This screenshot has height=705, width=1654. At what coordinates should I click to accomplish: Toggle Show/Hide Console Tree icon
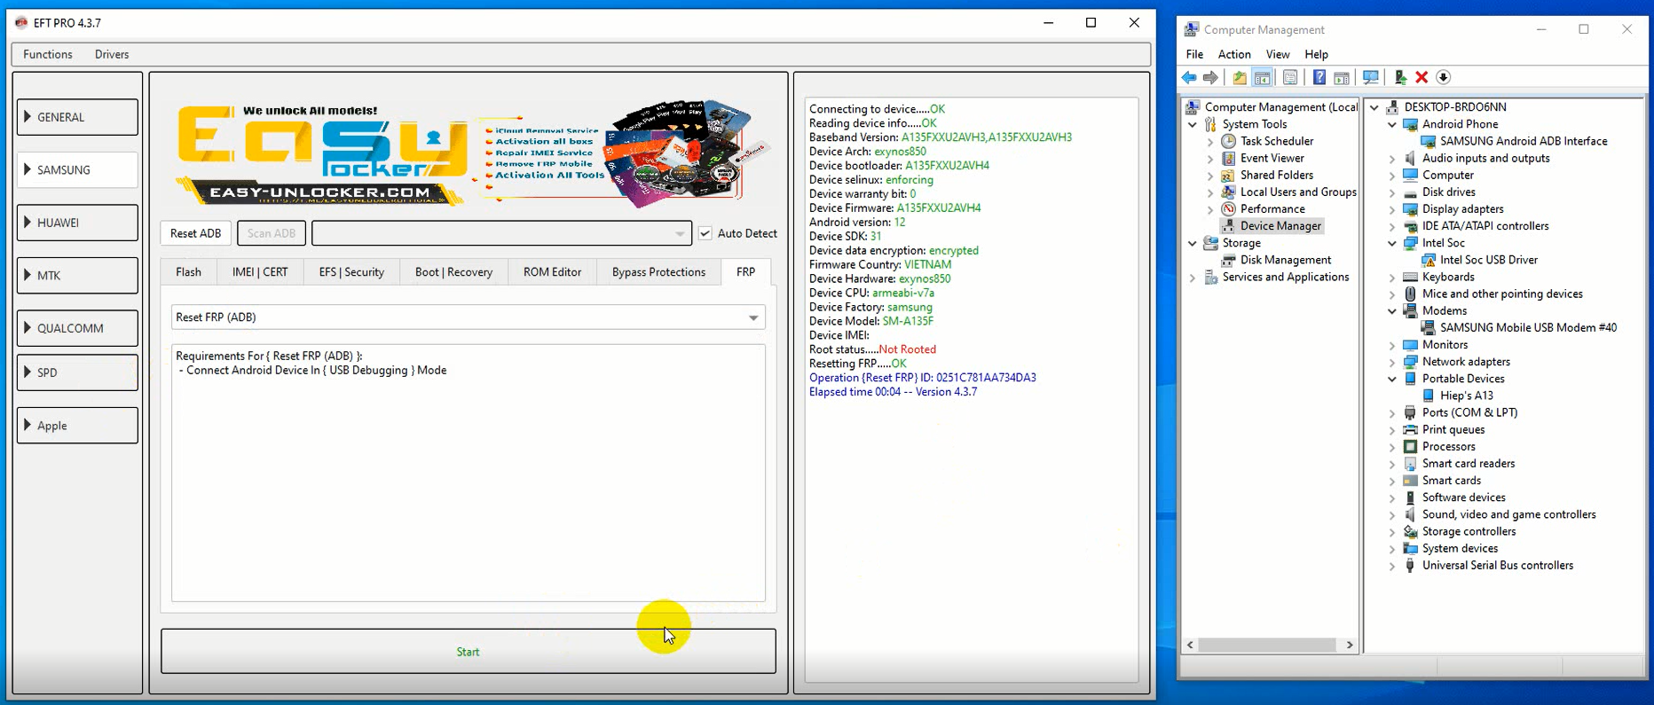1262,78
